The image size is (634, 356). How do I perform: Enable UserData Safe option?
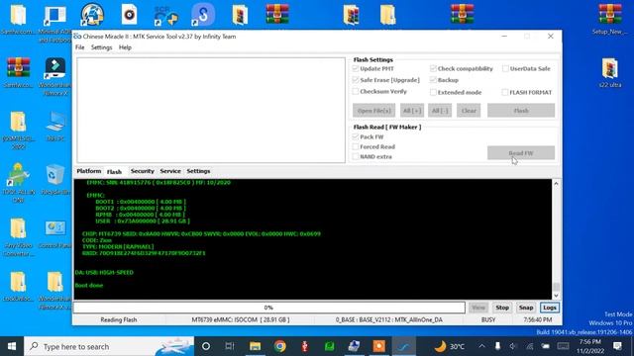pos(505,68)
